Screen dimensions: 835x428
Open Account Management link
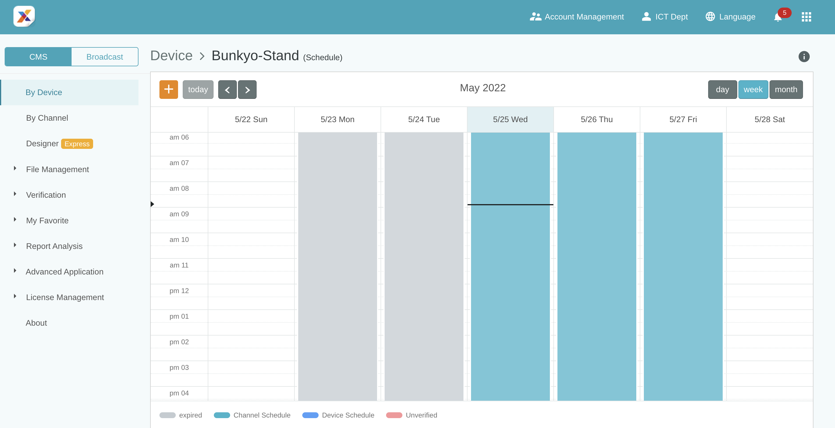(x=577, y=17)
